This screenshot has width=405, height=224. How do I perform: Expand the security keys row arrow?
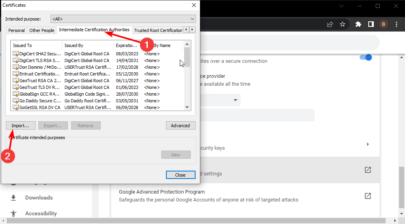tap(368, 144)
